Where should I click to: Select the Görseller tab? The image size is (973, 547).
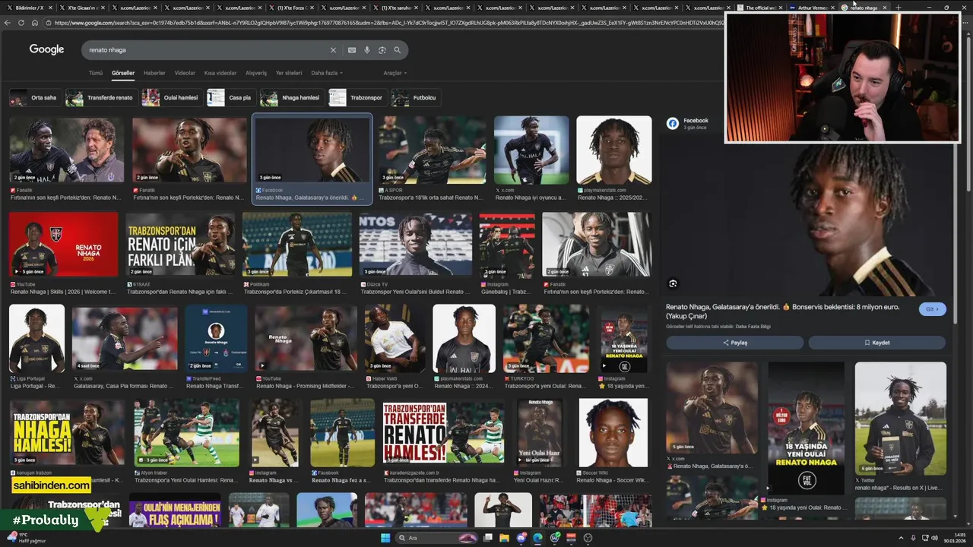tap(123, 73)
